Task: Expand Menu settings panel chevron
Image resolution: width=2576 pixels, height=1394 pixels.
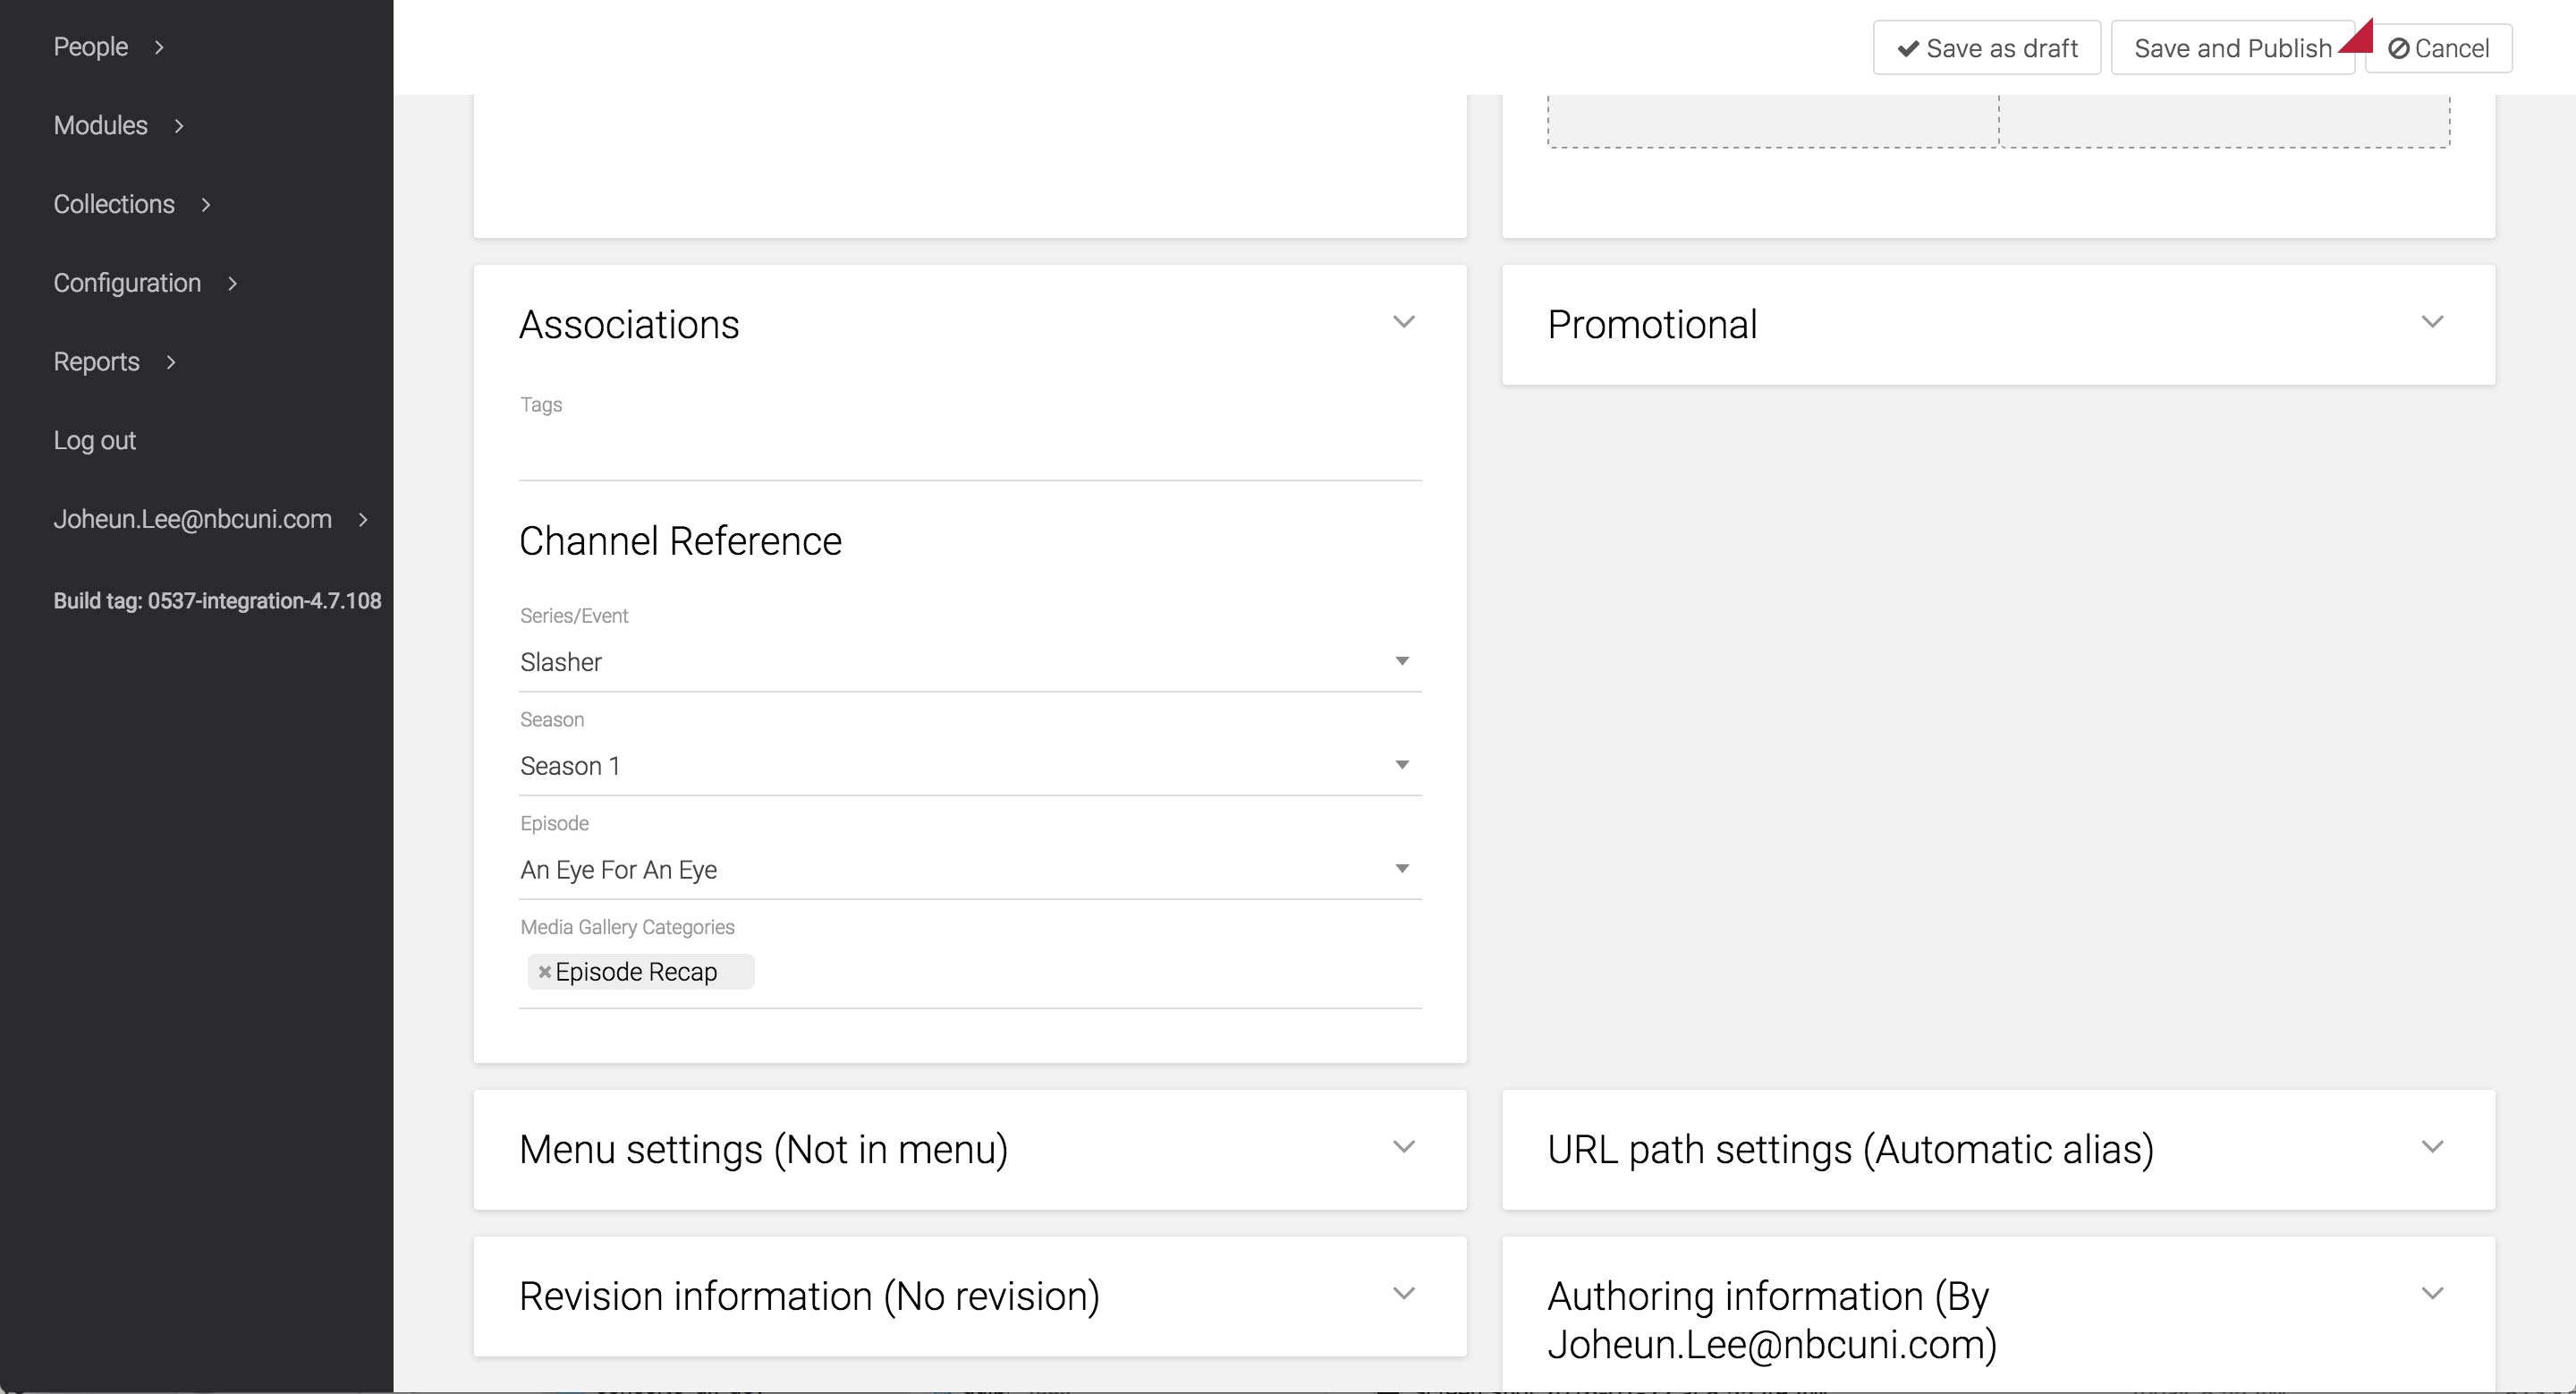Action: pyautogui.click(x=1403, y=1147)
